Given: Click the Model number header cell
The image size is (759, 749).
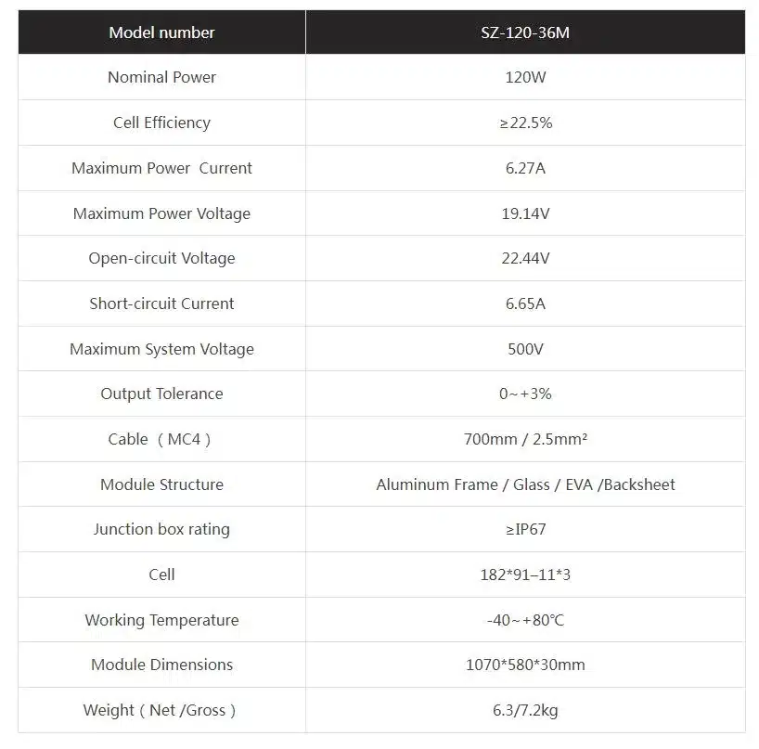Looking at the screenshot, I should pyautogui.click(x=161, y=32).
